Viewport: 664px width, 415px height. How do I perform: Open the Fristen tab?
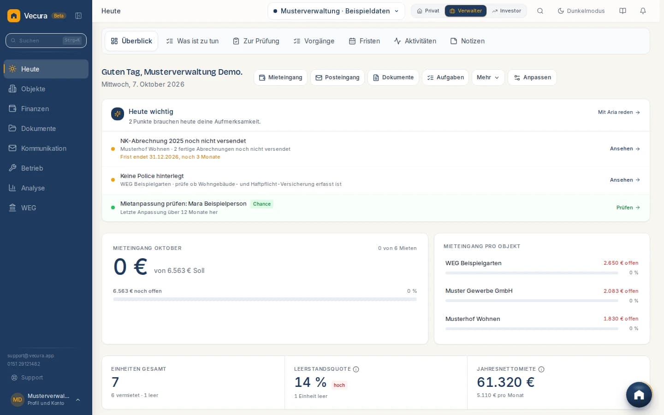pos(364,41)
